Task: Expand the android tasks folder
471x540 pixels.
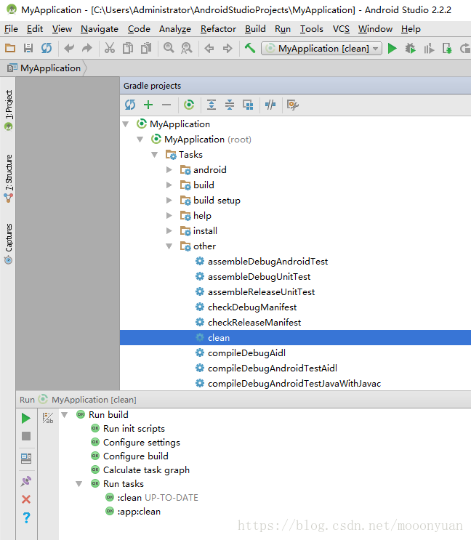Action: pos(169,170)
